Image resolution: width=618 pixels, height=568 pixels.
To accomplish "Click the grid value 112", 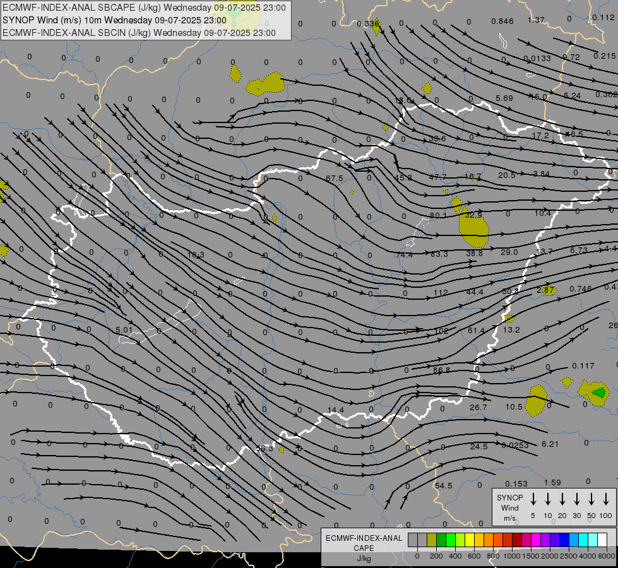I will 440,293.
